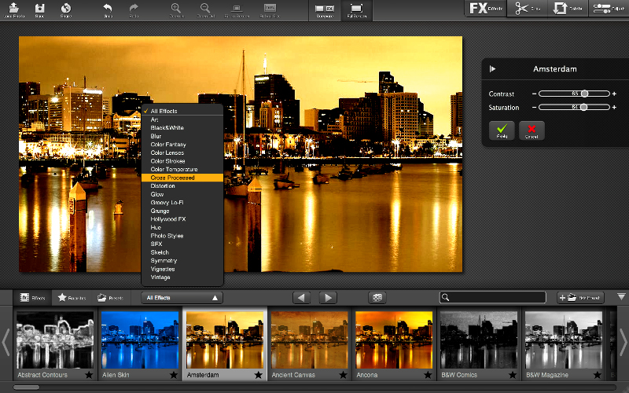Click the Undo arrow icon
Image resolution: width=629 pixels, height=393 pixels.
click(108, 9)
